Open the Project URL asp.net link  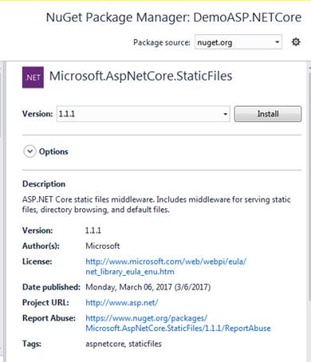[x=122, y=302]
